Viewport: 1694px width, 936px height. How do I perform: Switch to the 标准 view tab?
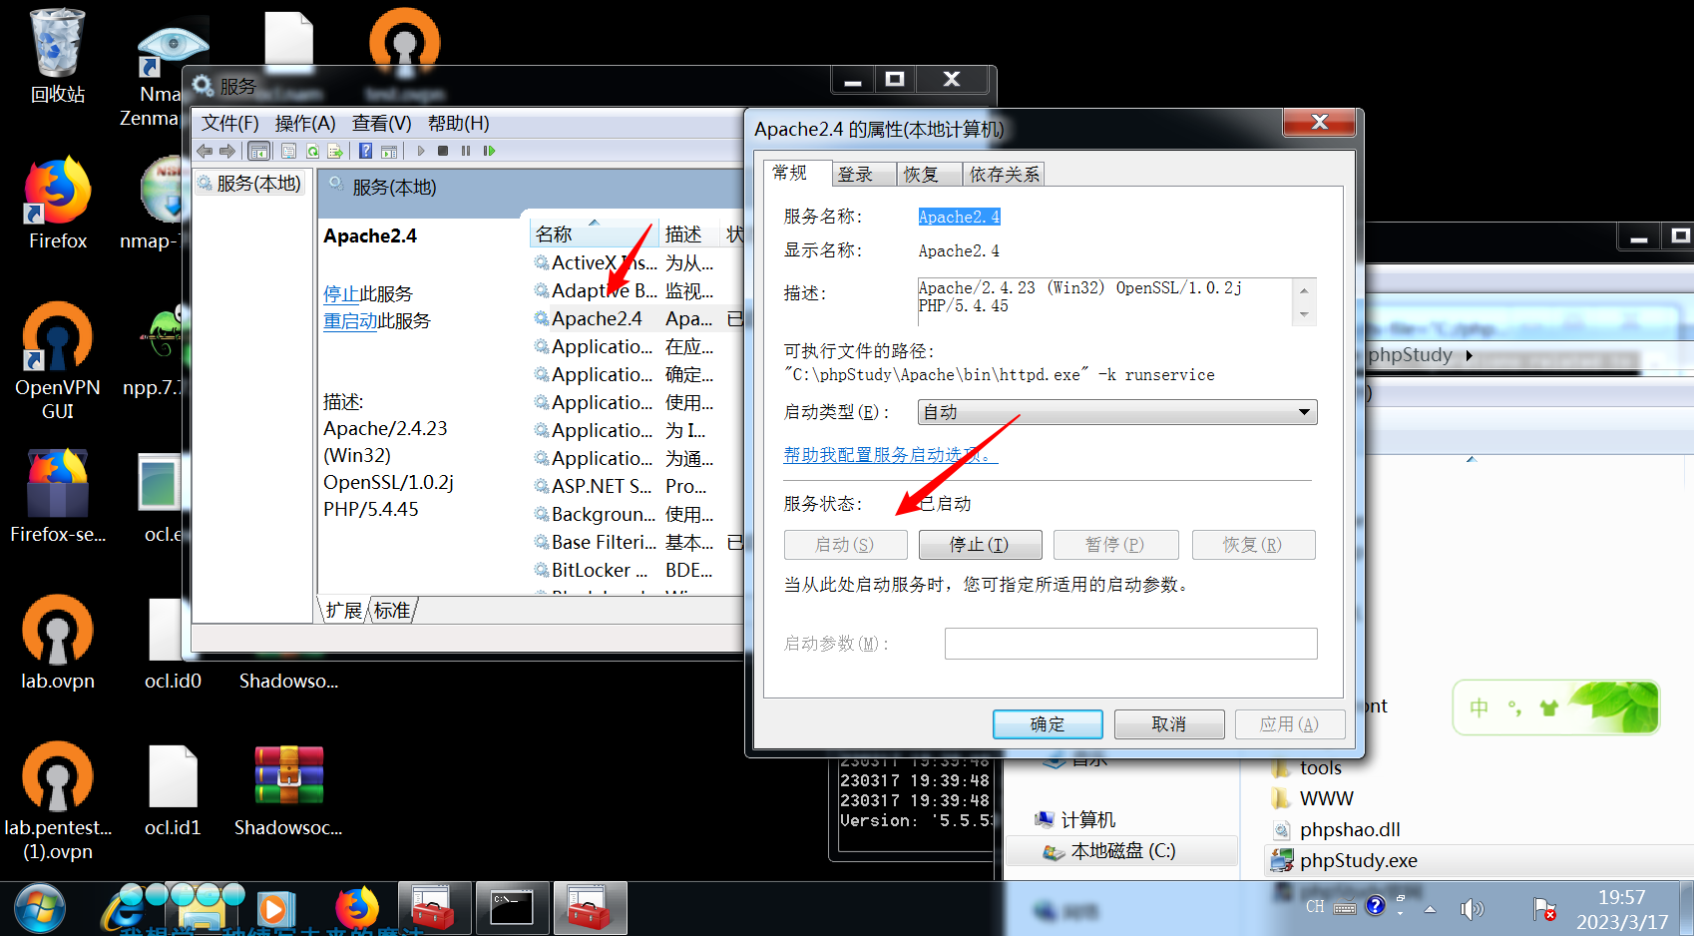pos(392,611)
